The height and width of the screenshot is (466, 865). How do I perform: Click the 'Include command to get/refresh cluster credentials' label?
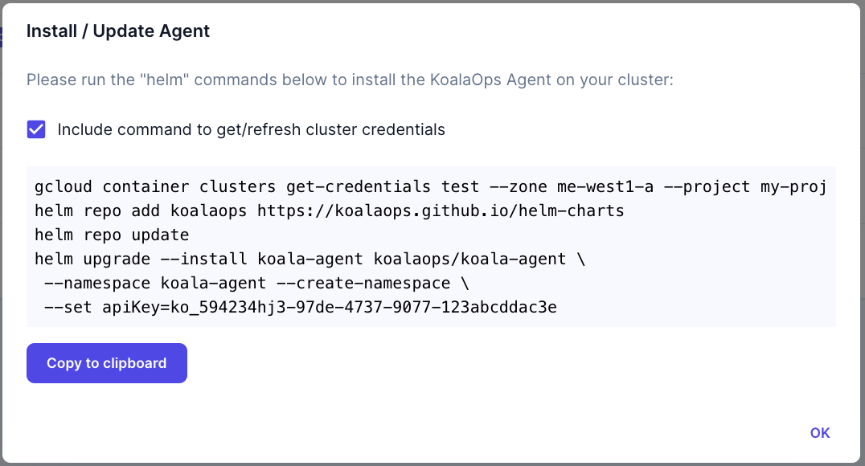(251, 129)
